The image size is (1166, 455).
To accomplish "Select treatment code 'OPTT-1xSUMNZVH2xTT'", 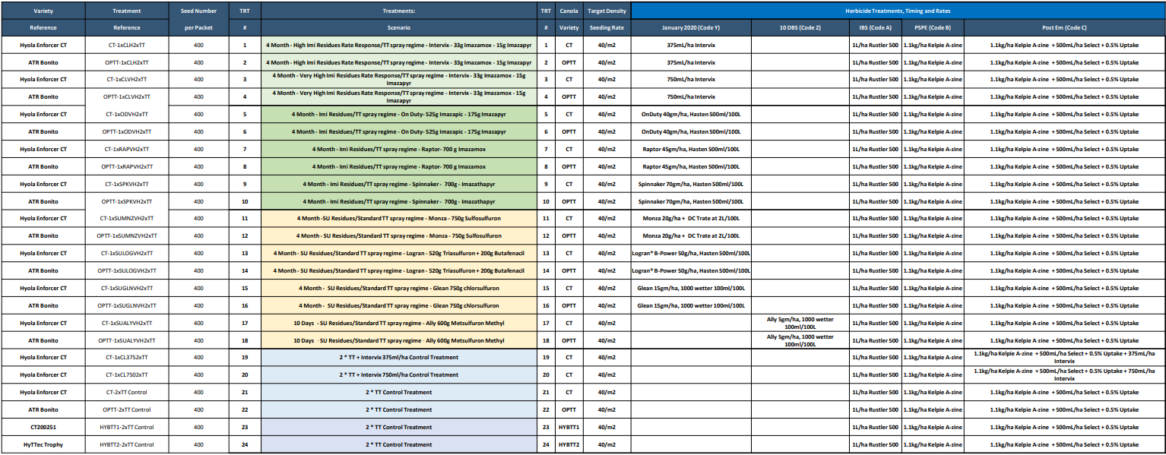I will pos(127,235).
